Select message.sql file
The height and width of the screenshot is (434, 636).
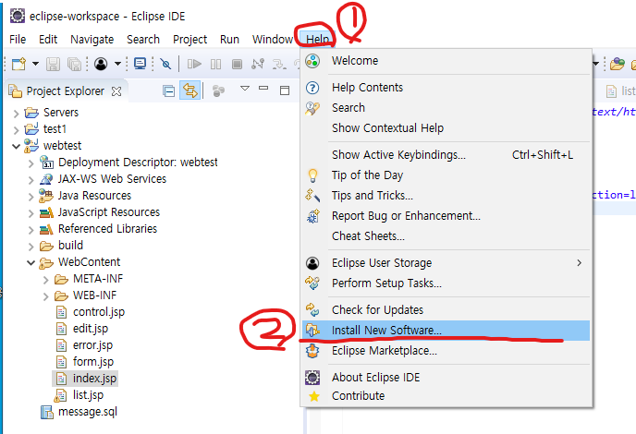tap(88, 412)
